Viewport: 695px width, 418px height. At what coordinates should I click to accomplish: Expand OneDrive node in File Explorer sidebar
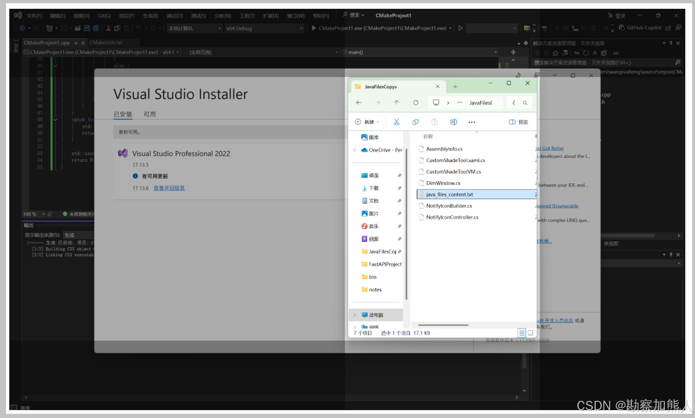click(355, 150)
